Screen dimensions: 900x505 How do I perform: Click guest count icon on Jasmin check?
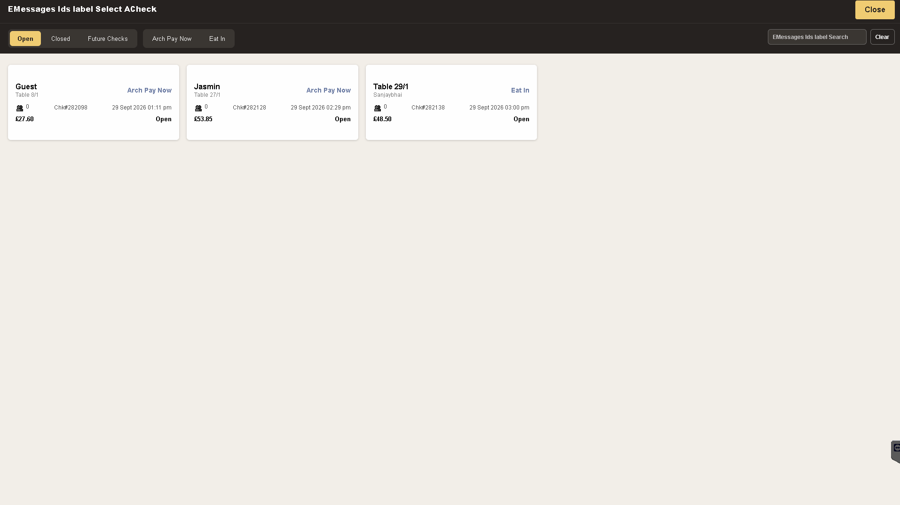click(198, 108)
